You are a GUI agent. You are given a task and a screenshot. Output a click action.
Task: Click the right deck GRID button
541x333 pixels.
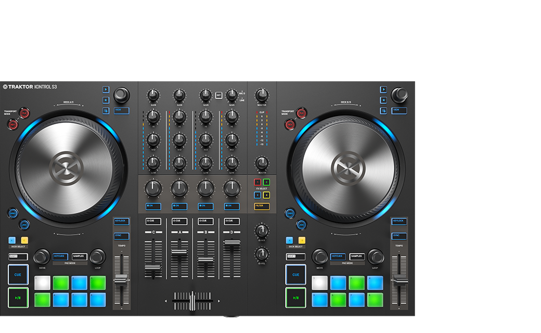coord(290,213)
